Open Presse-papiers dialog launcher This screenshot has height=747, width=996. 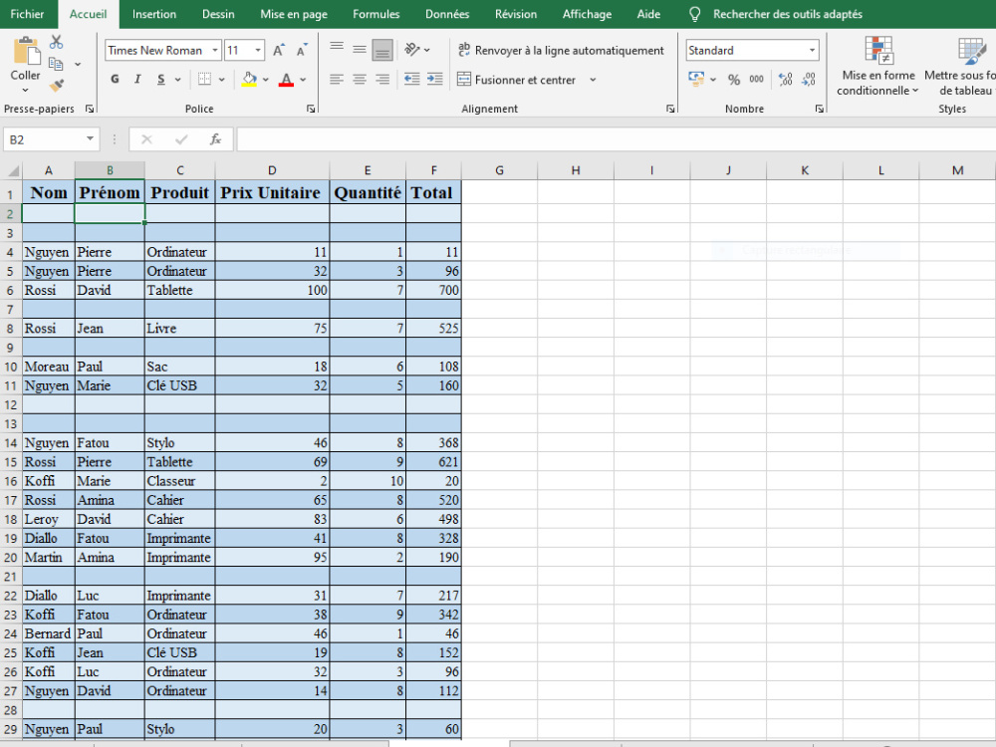(x=90, y=110)
